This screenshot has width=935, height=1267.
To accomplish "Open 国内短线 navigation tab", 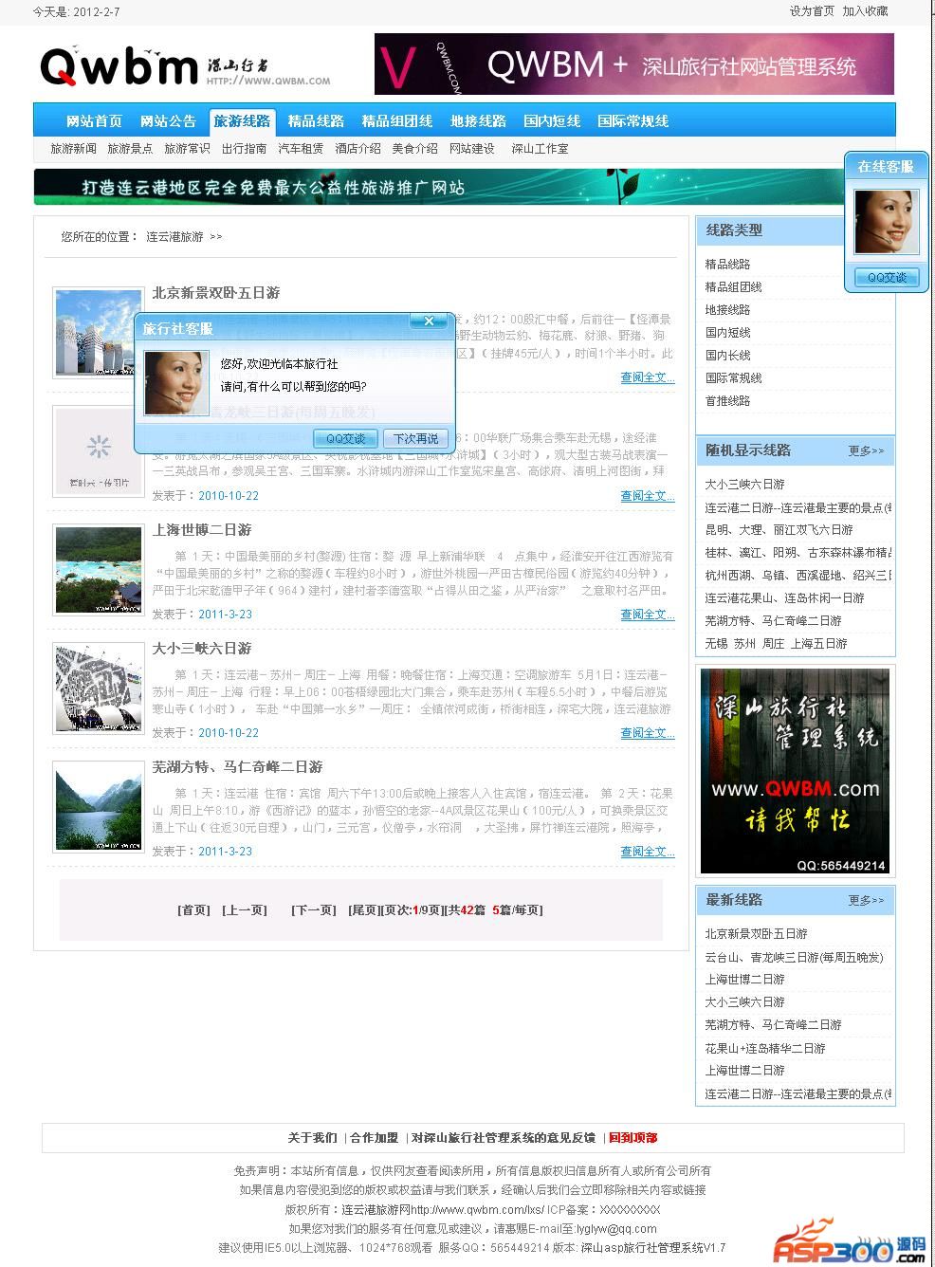I will [x=552, y=121].
